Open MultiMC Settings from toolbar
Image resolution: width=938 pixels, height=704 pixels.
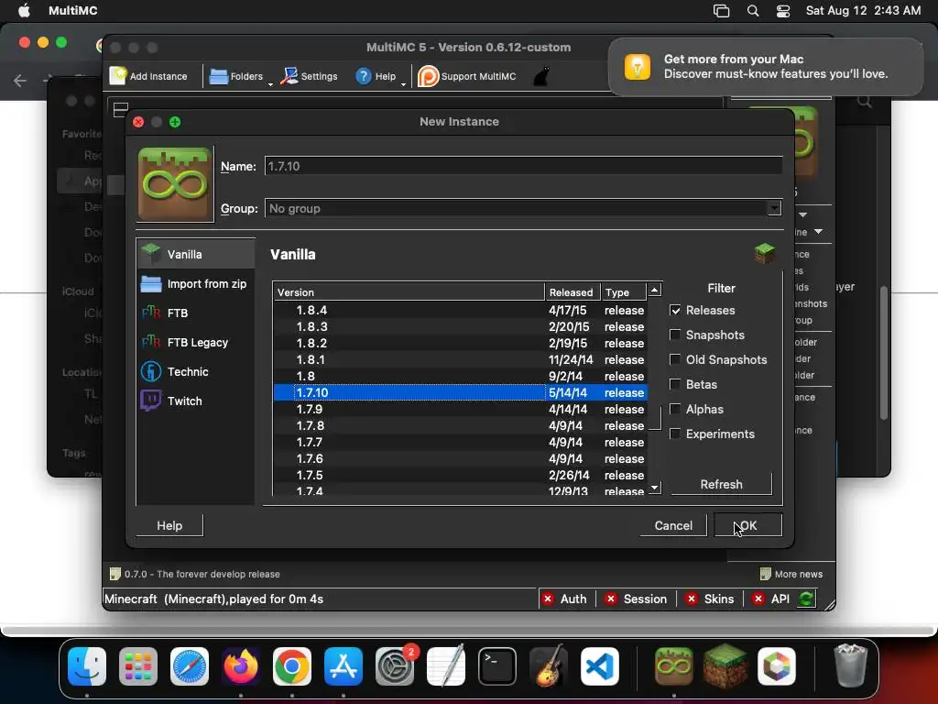coord(310,76)
